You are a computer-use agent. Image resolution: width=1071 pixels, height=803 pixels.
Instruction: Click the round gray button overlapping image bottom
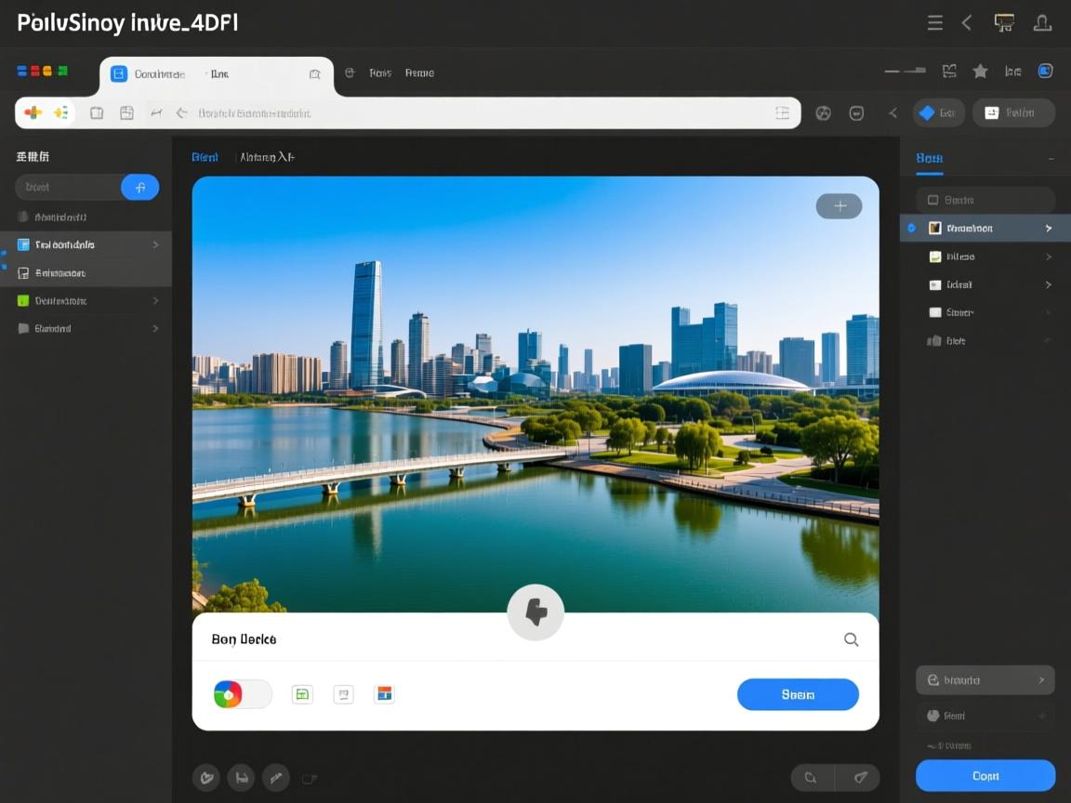535,612
